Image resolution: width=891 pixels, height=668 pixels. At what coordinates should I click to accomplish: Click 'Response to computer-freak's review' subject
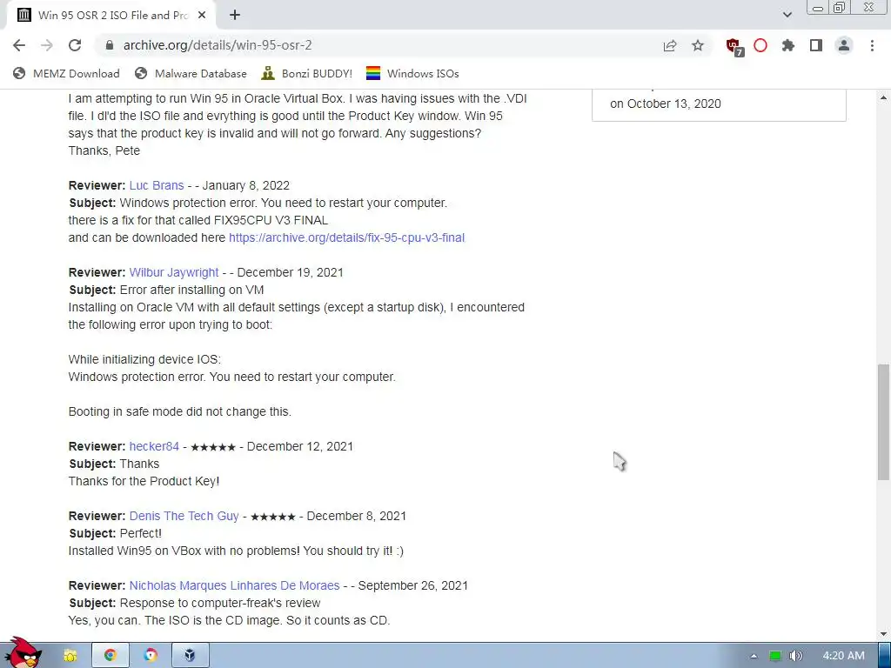(220, 604)
